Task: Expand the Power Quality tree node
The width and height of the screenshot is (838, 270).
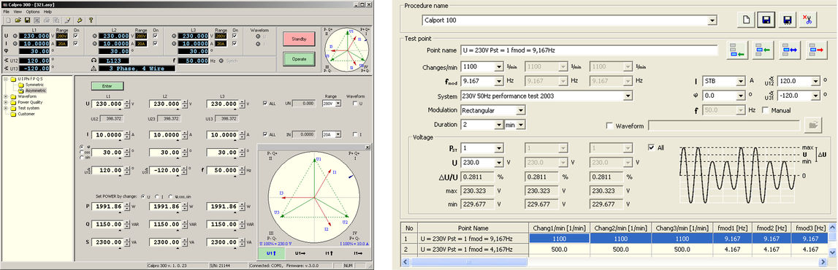Action: pos(5,102)
